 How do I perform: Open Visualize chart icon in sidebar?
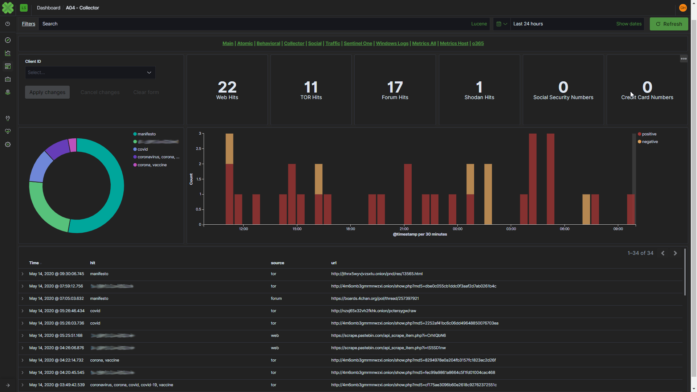point(8,53)
